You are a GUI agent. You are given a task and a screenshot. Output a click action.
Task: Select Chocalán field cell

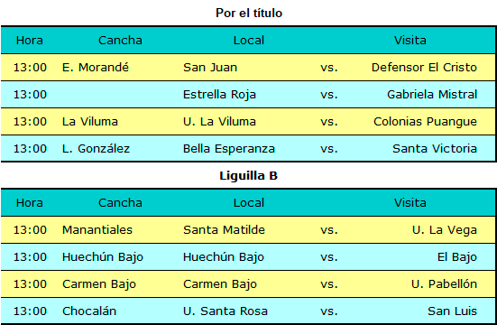coord(89,311)
